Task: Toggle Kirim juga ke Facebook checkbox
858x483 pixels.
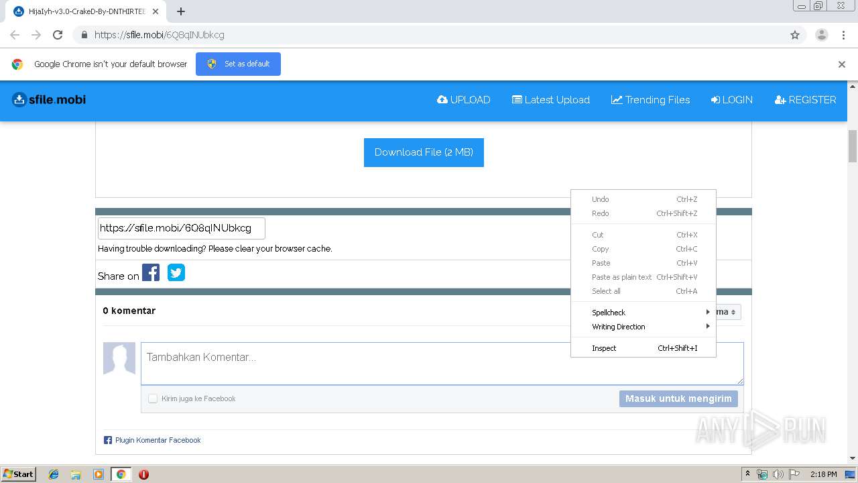Action: (153, 398)
